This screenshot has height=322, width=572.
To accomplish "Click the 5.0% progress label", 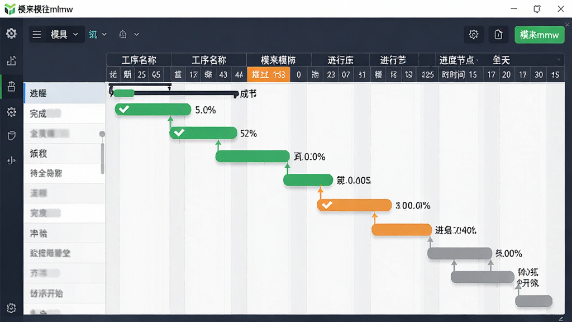I will coord(206,110).
